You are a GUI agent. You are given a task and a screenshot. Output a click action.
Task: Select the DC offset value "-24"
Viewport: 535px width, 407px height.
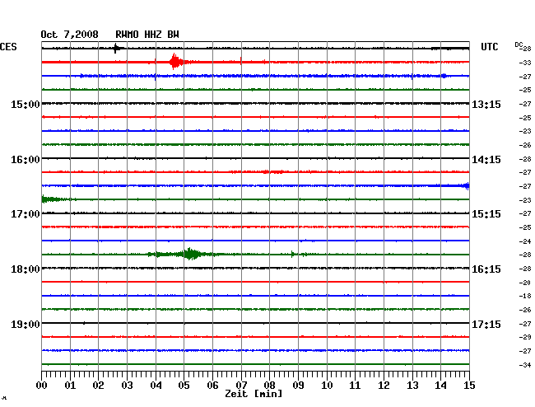[525, 241]
